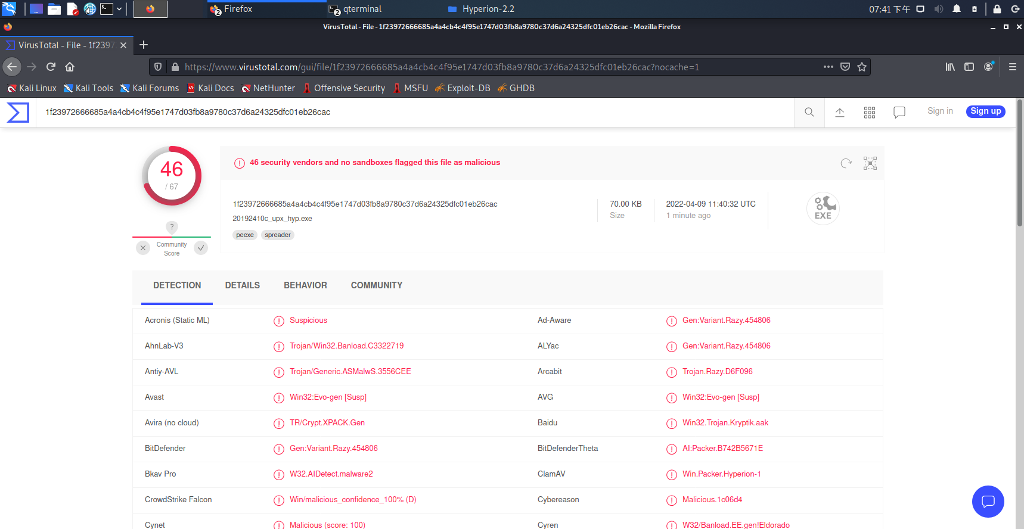Screen dimensions: 1024x529
Task: Click the Win32.Trojan.Kryptik.aak result text
Action: click(725, 423)
